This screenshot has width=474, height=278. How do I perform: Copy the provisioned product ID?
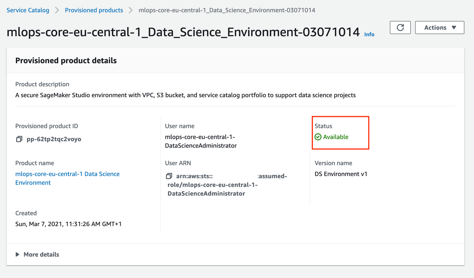[19, 139]
